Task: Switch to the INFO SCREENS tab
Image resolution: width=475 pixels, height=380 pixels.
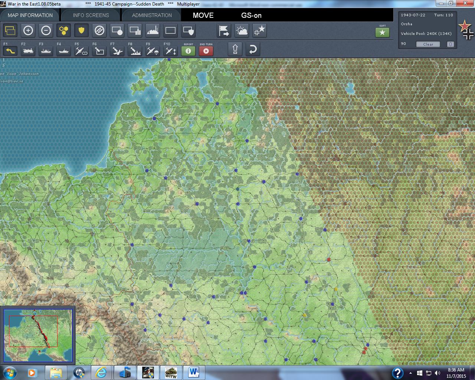Action: (91, 15)
